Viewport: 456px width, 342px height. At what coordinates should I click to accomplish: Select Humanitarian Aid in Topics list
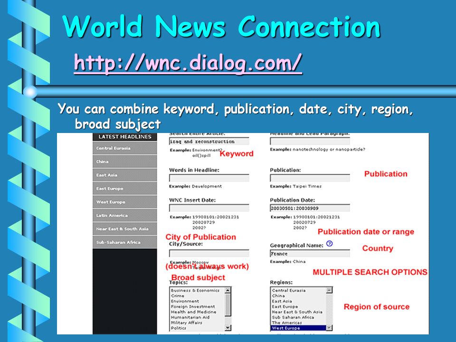pos(190,317)
